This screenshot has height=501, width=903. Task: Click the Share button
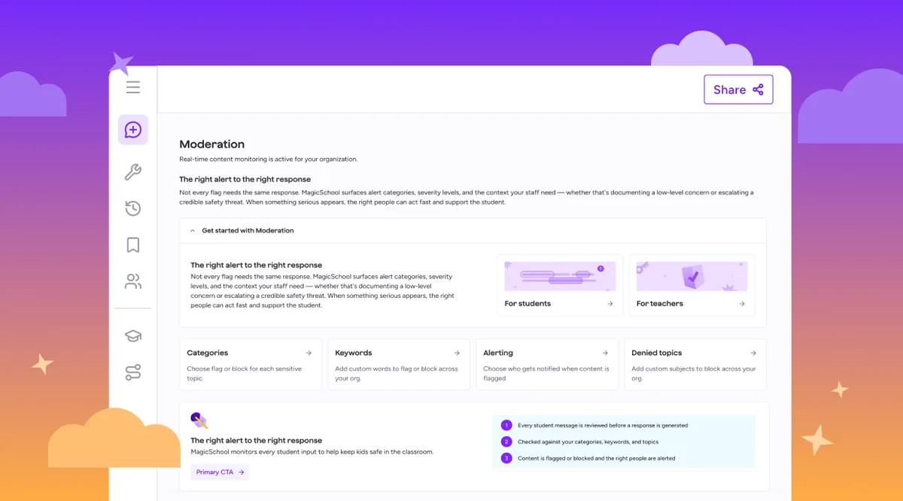pos(738,90)
